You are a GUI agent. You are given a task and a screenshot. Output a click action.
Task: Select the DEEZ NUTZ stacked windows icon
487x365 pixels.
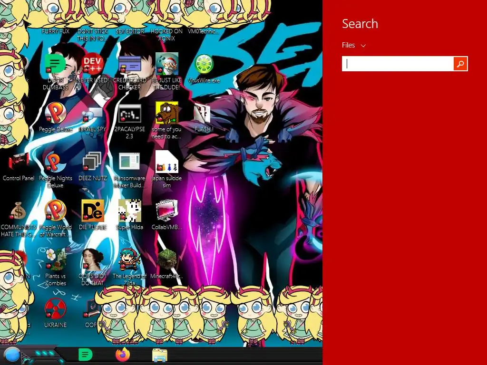93,162
